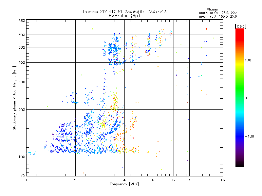Click the phase colorbar
Viewport: 262px width, 196px height.
(x=240, y=98)
